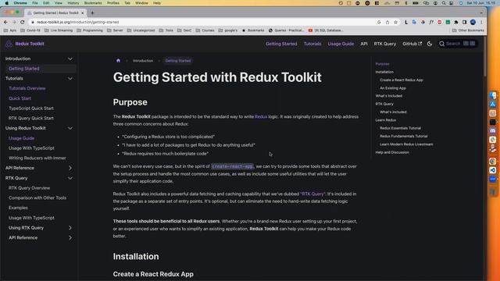Select the Getting Started browser tab
This screenshot has height=281, width=500.
[x=55, y=12]
